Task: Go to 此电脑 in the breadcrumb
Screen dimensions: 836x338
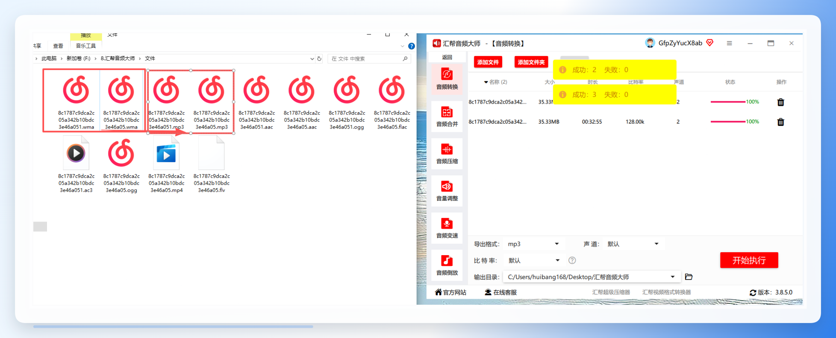Action: click(x=49, y=58)
